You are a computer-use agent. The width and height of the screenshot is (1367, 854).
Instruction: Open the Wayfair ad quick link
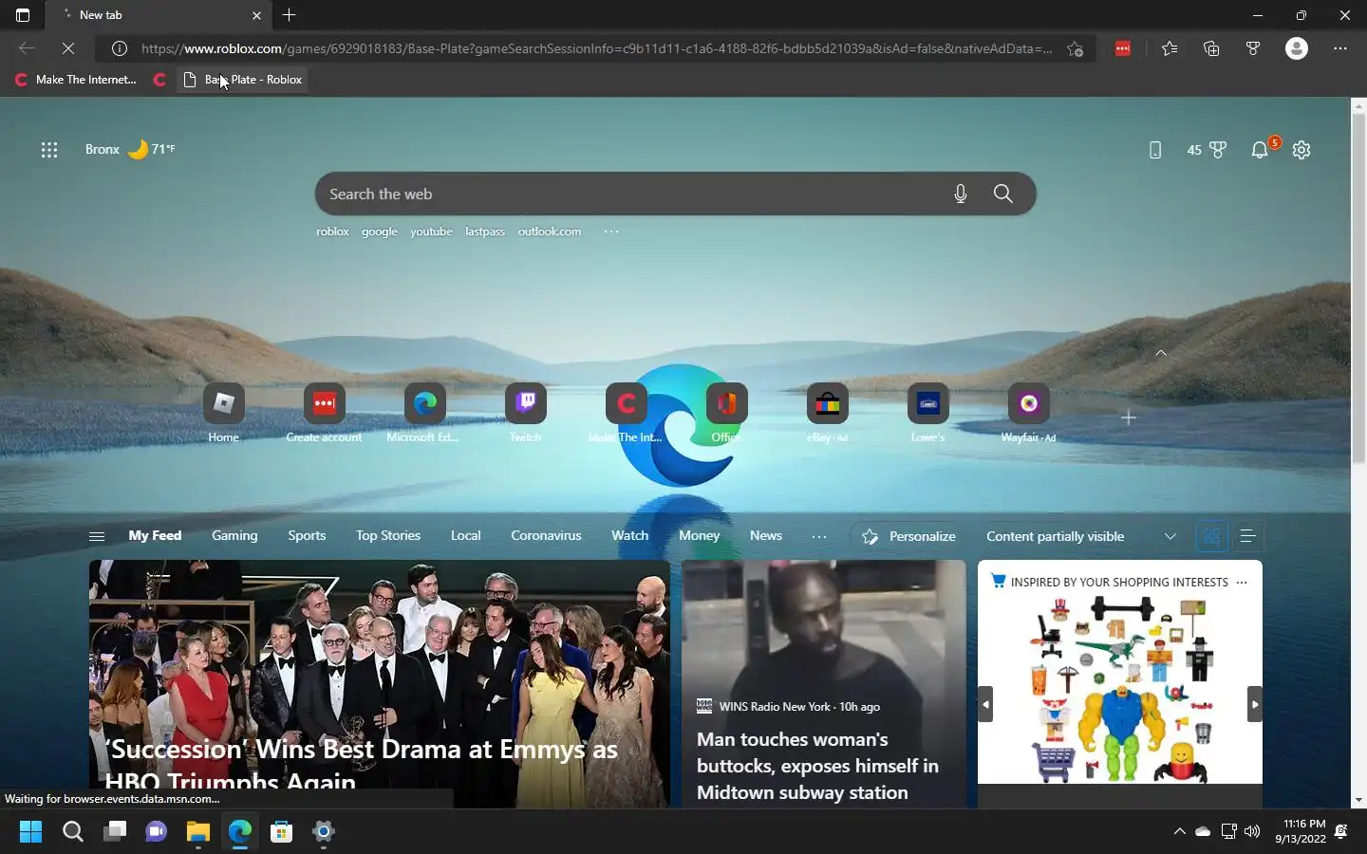click(x=1028, y=413)
